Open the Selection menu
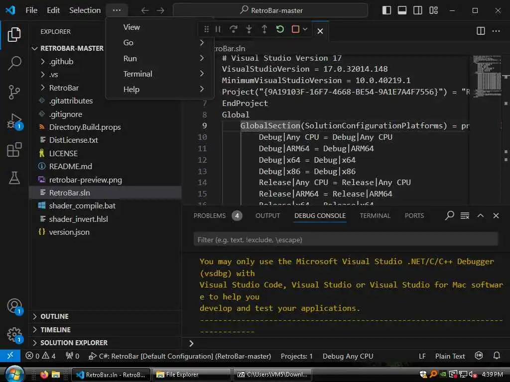The image size is (510, 382). tap(85, 10)
